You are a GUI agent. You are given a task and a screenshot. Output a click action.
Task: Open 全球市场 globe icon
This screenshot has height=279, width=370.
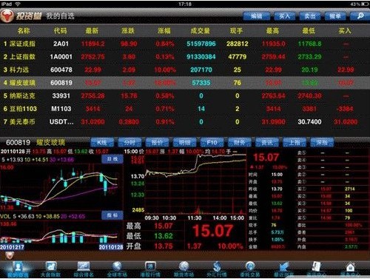pyautogui.click(x=117, y=269)
